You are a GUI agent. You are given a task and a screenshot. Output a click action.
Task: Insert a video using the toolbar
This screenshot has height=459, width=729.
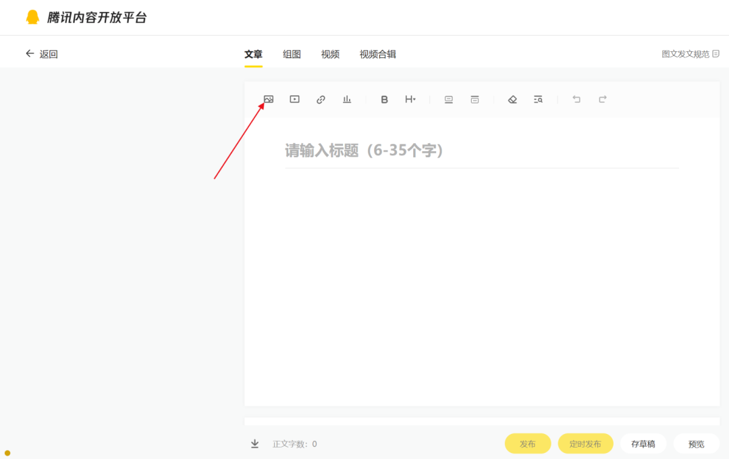pyautogui.click(x=294, y=99)
